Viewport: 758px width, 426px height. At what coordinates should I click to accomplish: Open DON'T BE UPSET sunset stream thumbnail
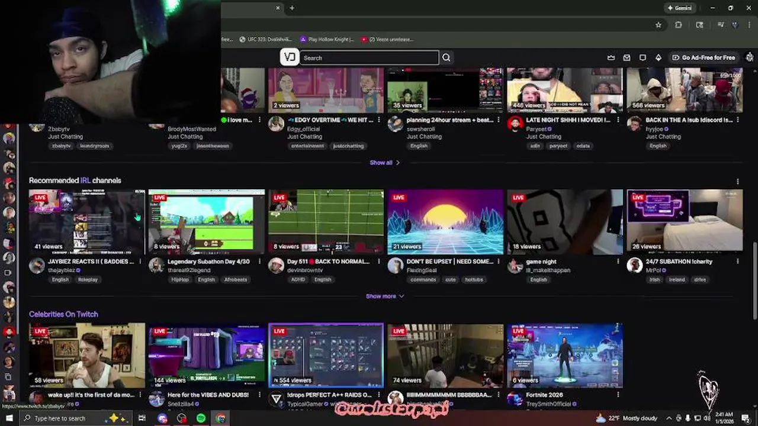pyautogui.click(x=446, y=222)
